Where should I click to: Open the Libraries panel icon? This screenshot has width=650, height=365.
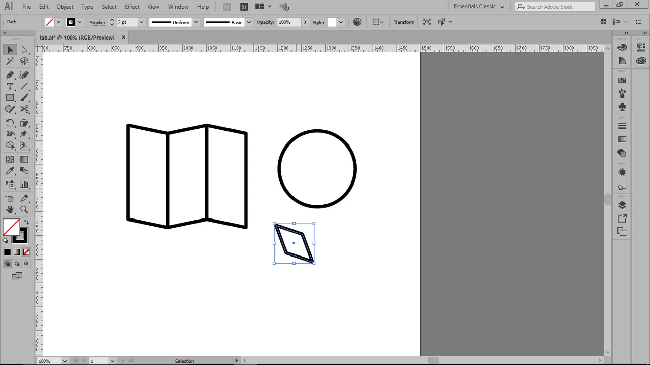point(641,61)
